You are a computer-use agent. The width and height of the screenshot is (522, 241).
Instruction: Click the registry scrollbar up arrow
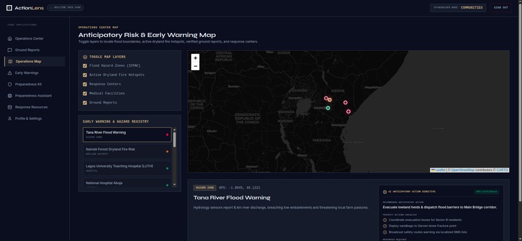174,130
